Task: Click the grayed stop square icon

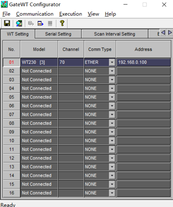Action: pos(50,23)
